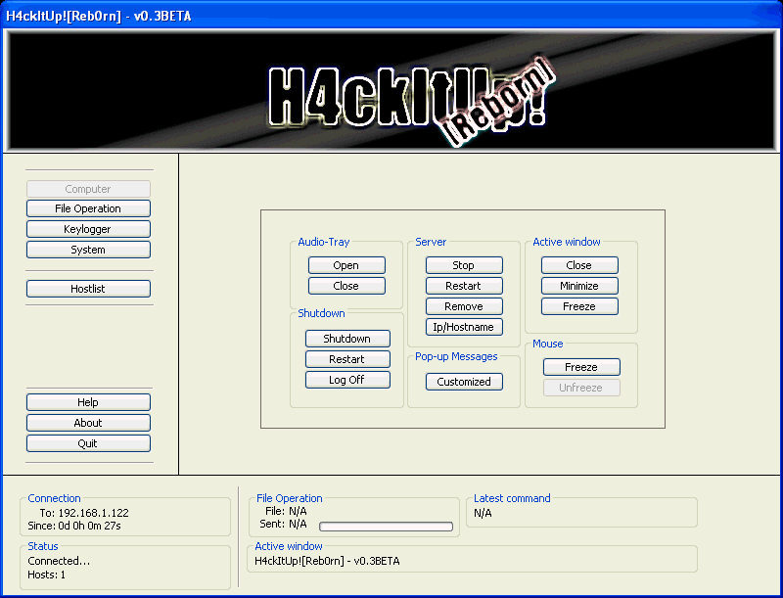Screen dimensions: 783x598
Task: Open the Audio-Tray
Action: 346,264
